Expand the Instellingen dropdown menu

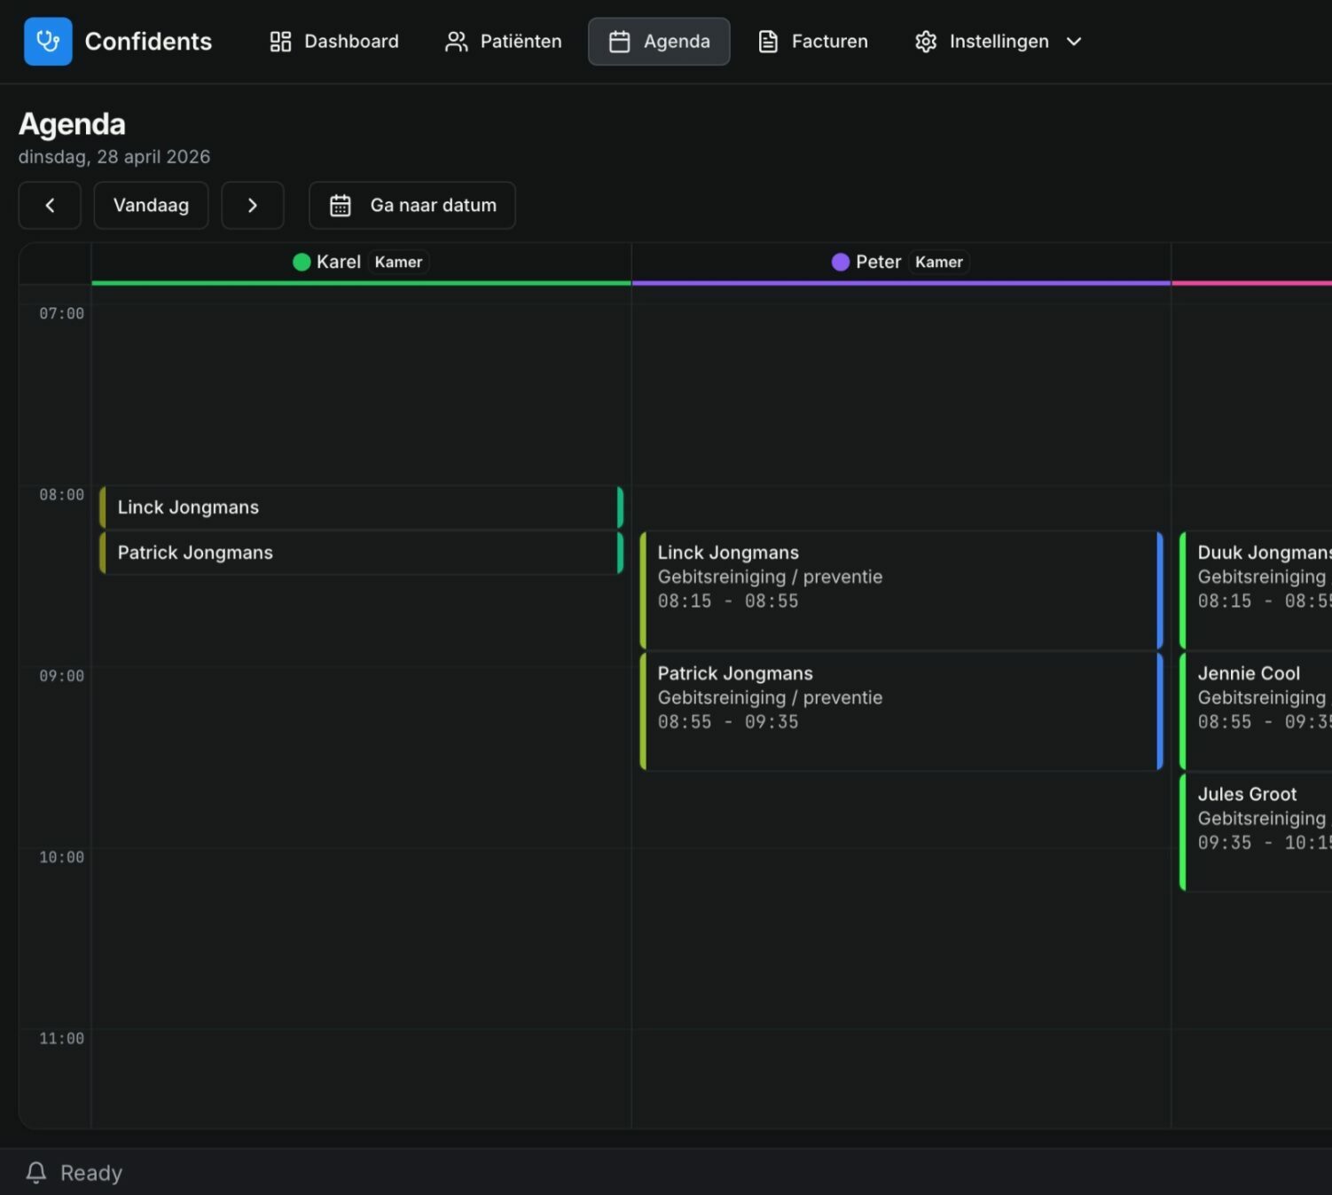1073,42
